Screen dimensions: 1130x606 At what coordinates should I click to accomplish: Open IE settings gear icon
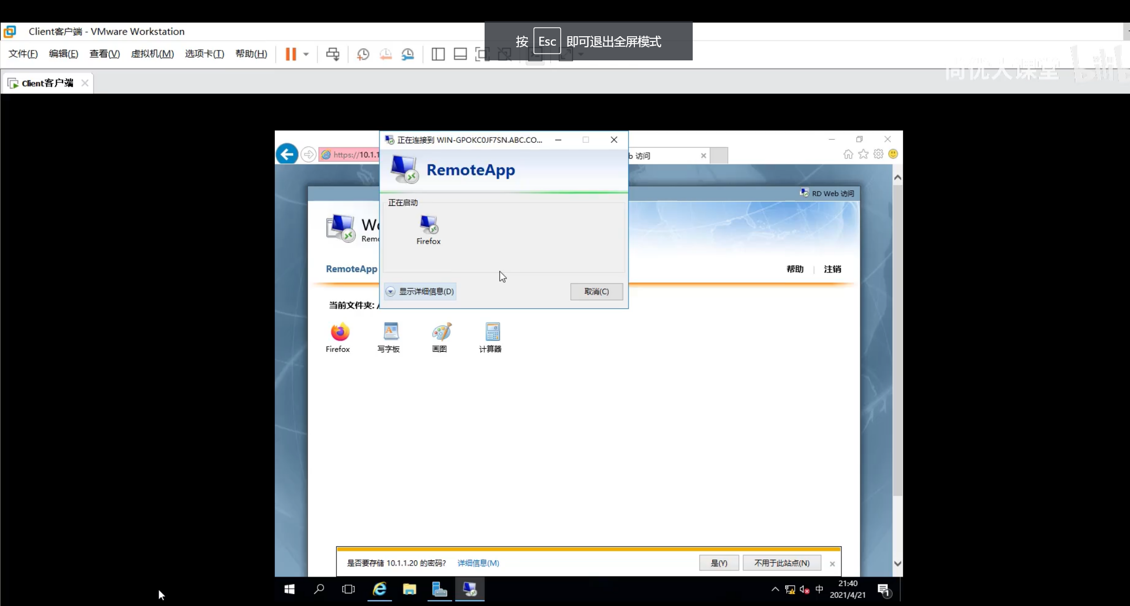(x=878, y=154)
